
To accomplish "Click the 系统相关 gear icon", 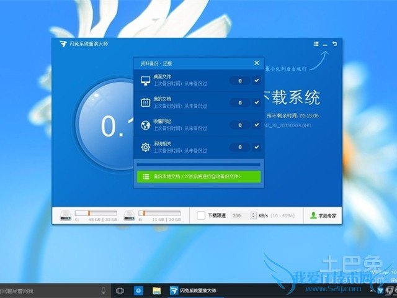I will pyautogui.click(x=145, y=147).
